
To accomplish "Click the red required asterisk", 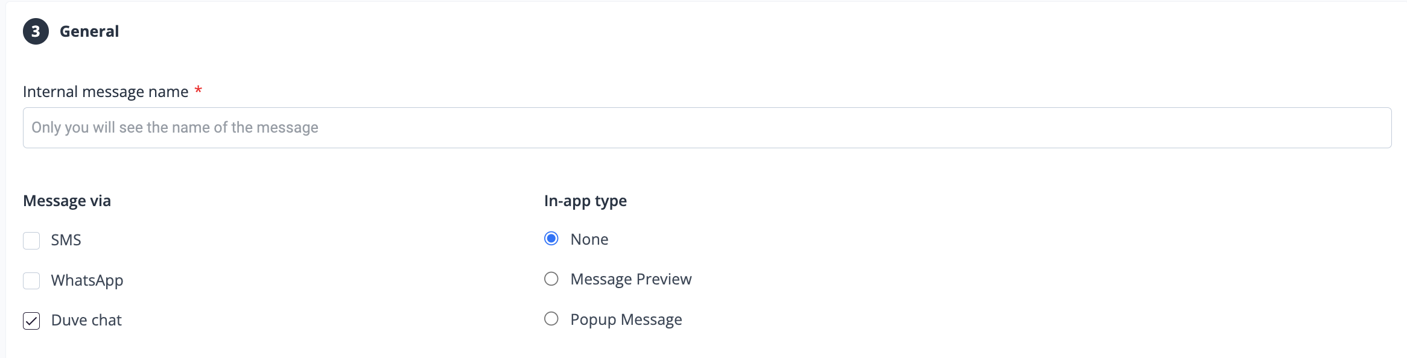I will pos(198,91).
